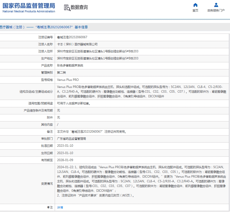Open the 详情 link

[x=60, y=207]
